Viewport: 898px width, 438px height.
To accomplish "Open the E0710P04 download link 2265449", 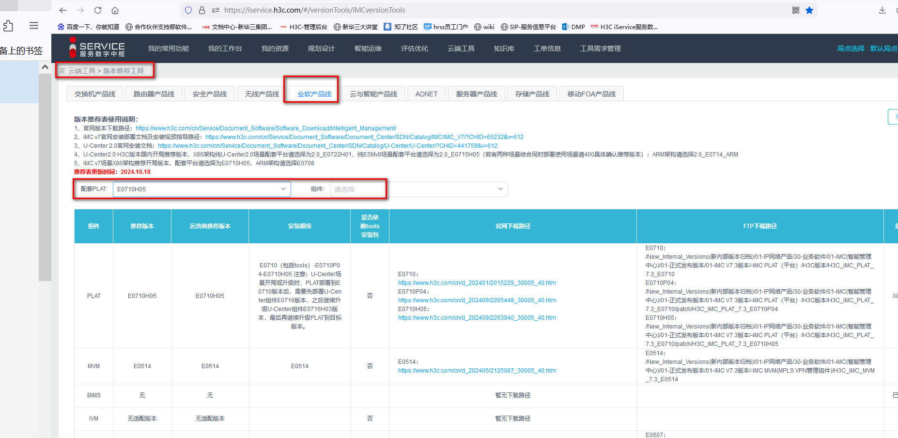I will click(x=477, y=300).
